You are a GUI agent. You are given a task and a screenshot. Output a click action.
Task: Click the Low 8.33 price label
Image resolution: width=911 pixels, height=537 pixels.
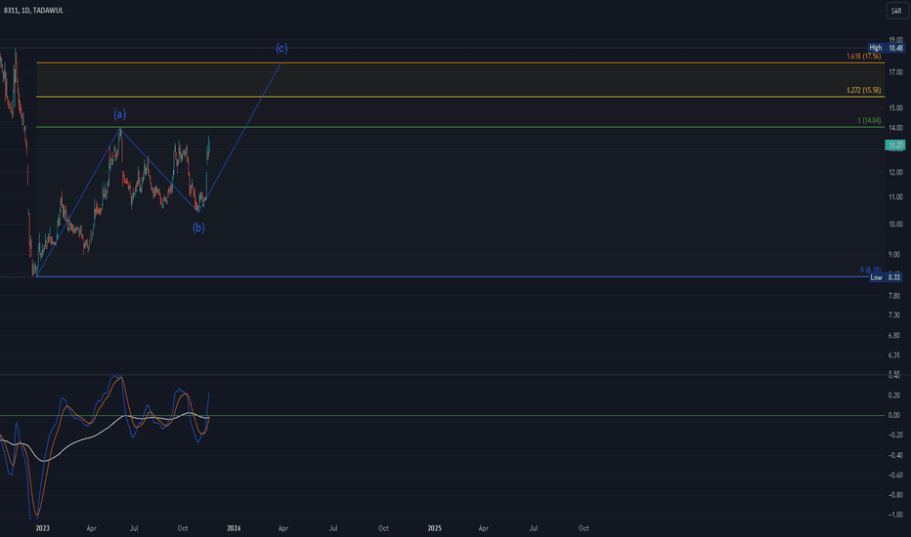888,277
